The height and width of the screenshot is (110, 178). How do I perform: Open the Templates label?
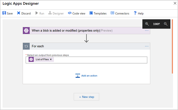click(x=100, y=13)
